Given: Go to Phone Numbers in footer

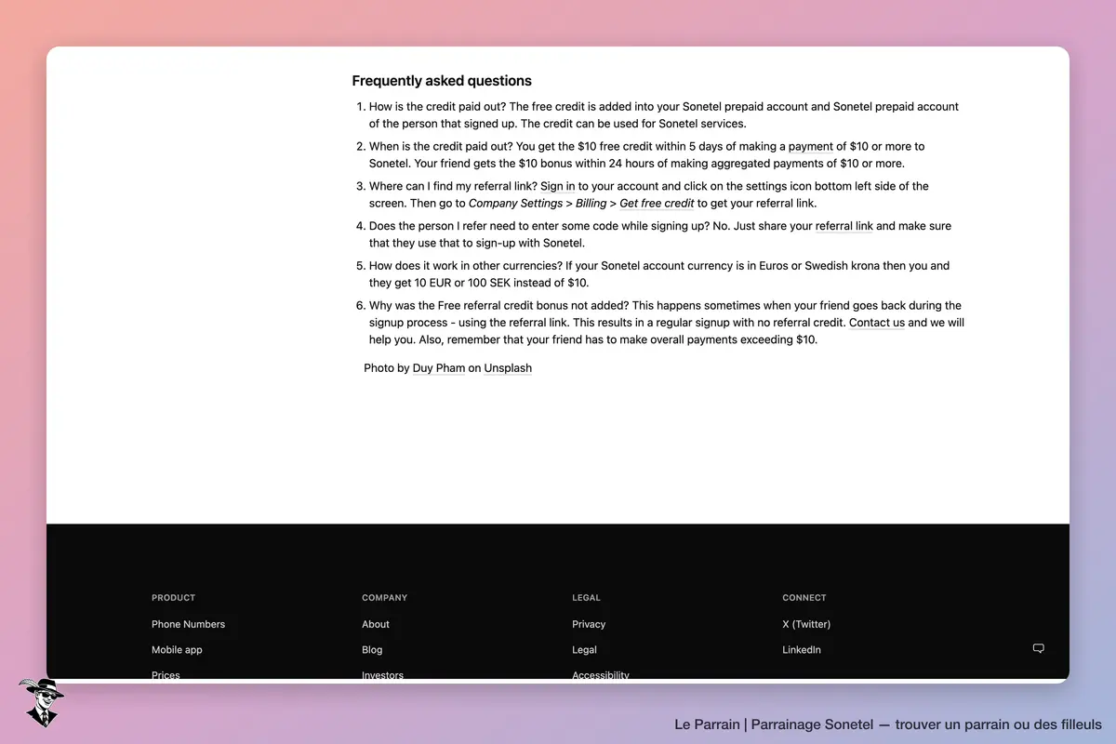Looking at the screenshot, I should tap(188, 624).
